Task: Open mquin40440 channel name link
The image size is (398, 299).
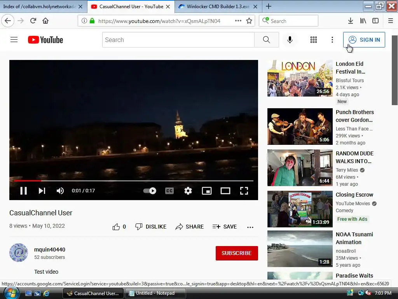Action: (50, 250)
